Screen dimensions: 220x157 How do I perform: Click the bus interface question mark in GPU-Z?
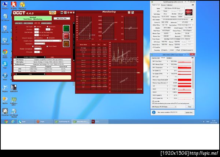tap(193, 25)
